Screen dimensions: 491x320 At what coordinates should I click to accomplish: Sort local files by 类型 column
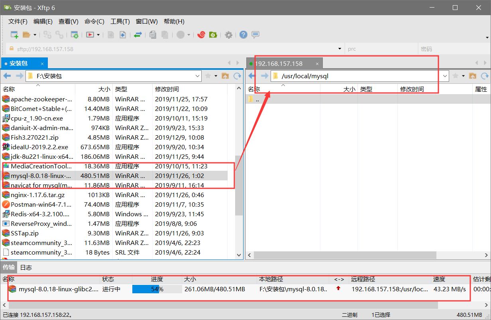tap(132, 89)
